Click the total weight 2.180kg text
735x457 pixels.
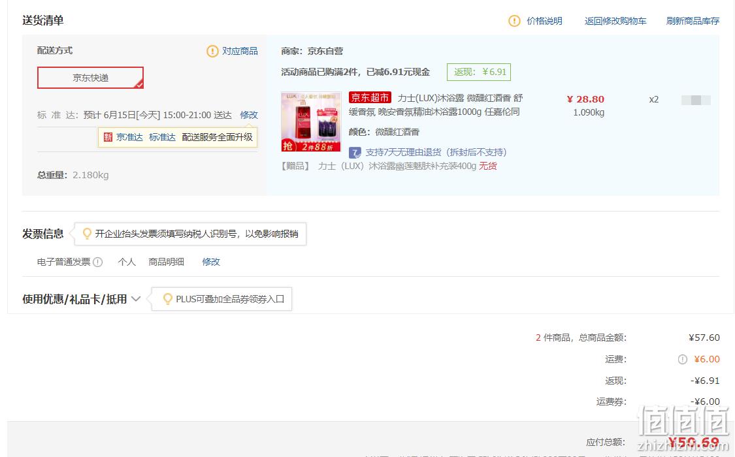90,175
